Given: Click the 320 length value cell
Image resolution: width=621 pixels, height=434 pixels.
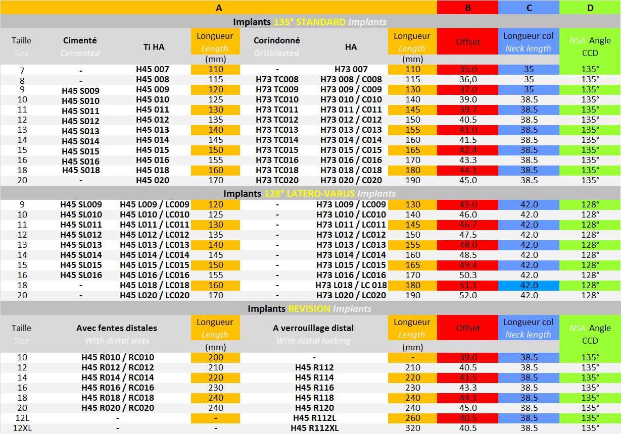Looking at the screenshot, I should click(412, 428).
